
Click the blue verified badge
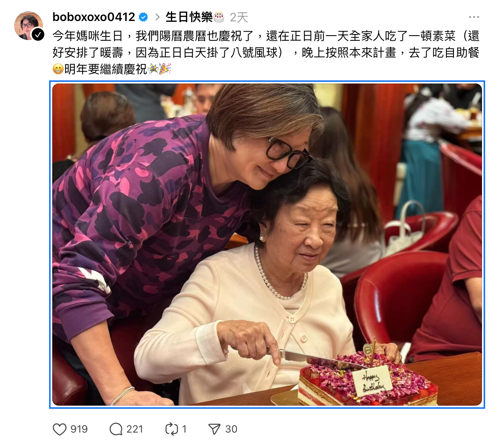tap(143, 17)
